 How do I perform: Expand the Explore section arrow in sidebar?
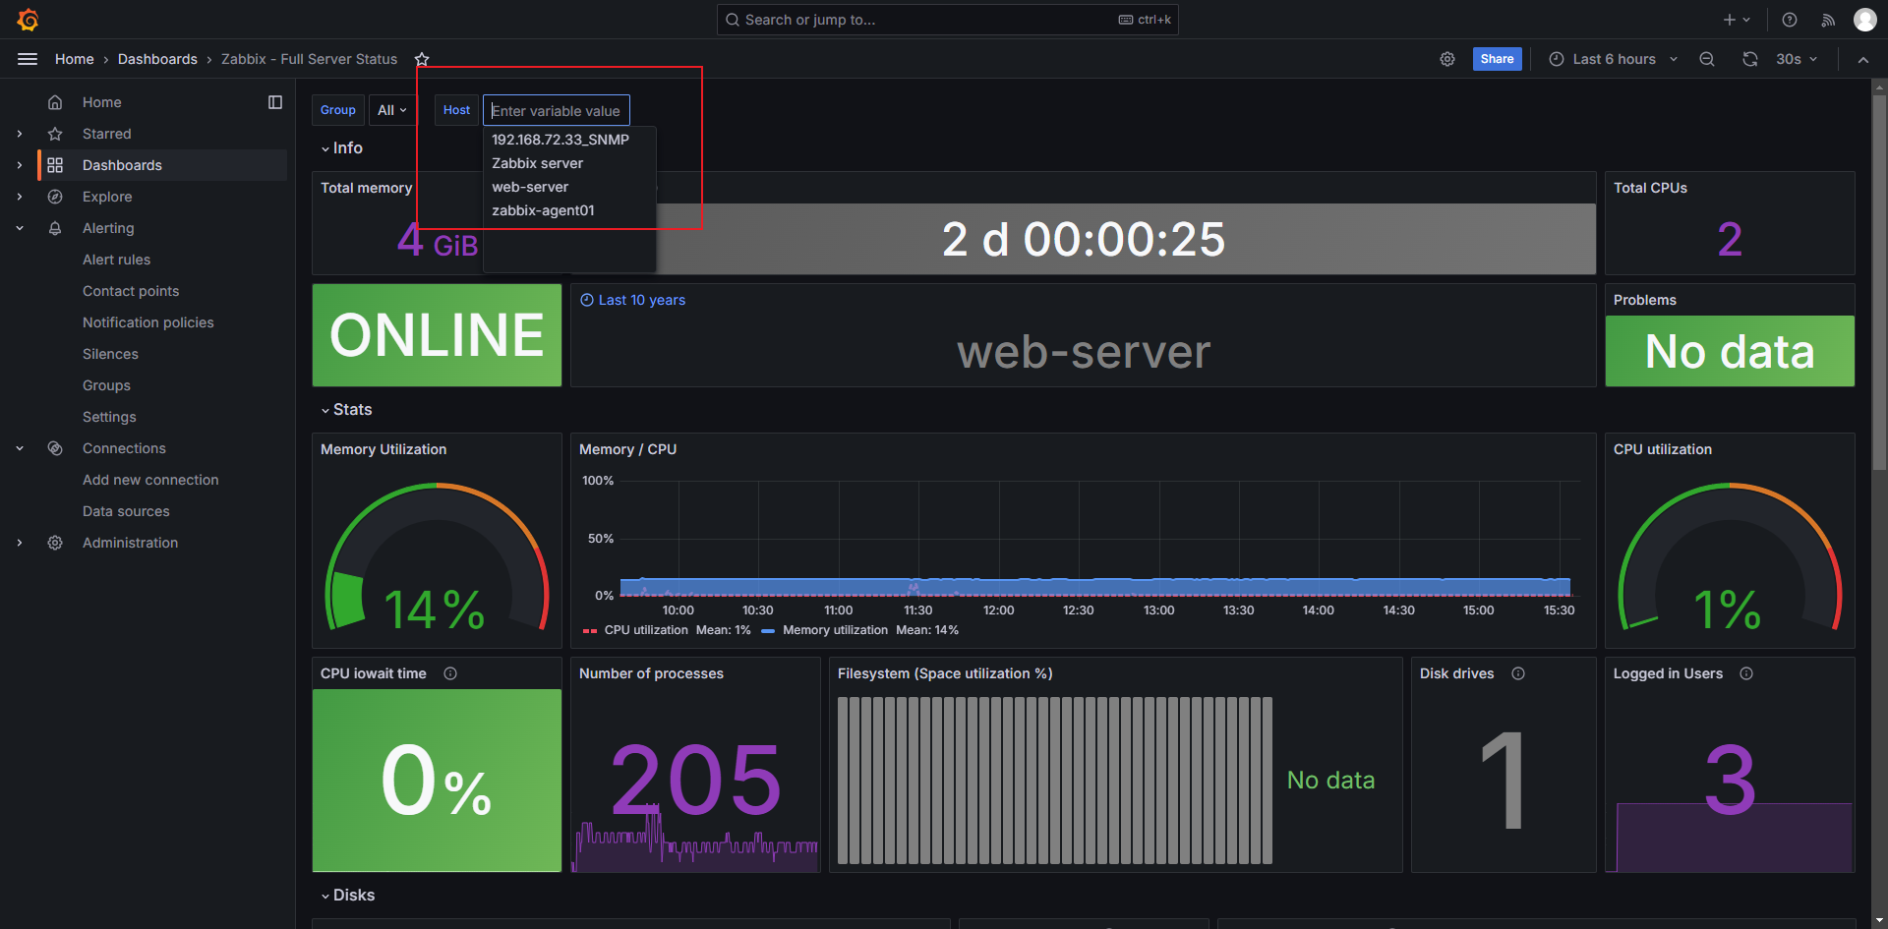click(x=20, y=197)
